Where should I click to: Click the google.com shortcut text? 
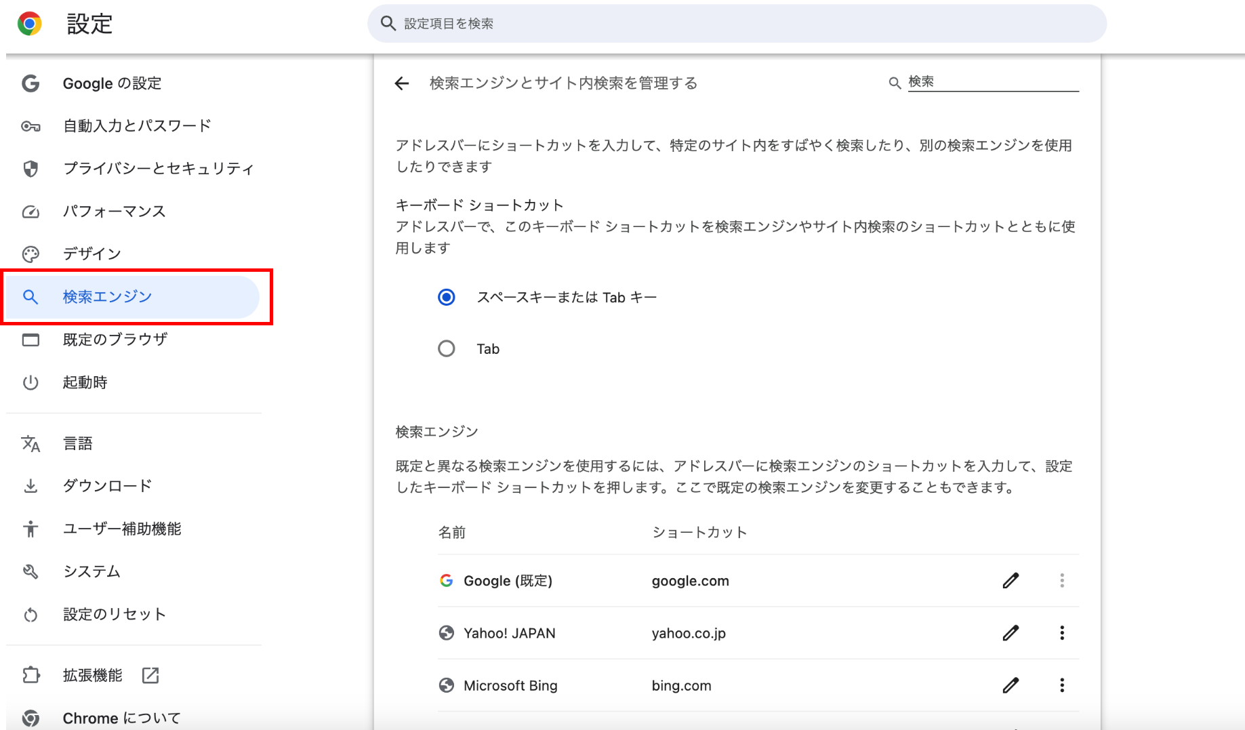pos(690,581)
